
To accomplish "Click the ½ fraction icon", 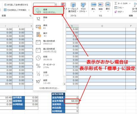I will coord(38,74).
